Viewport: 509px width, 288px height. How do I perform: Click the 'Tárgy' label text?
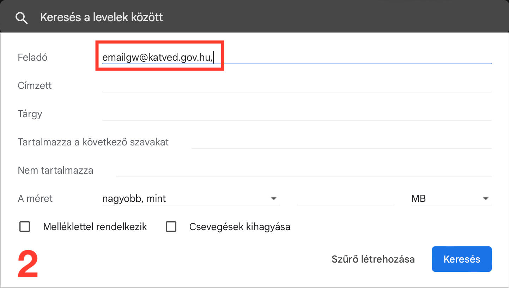[30, 114]
